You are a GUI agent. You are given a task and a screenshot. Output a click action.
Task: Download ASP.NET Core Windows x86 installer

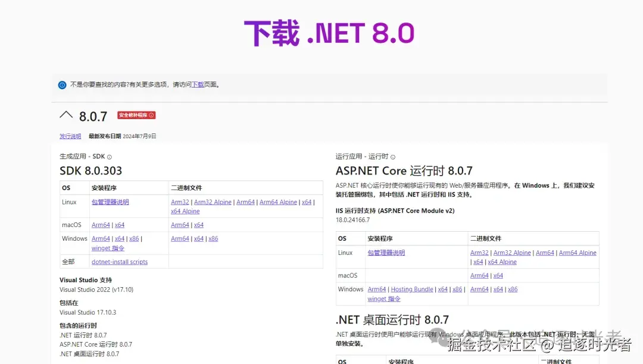(x=457, y=290)
